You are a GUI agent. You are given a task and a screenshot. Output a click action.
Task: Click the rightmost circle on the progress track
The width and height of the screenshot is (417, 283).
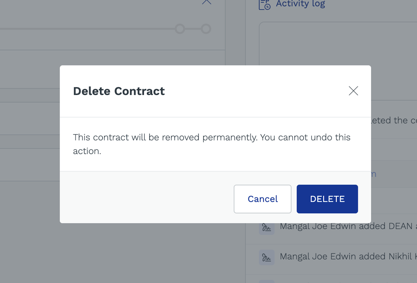(x=206, y=29)
